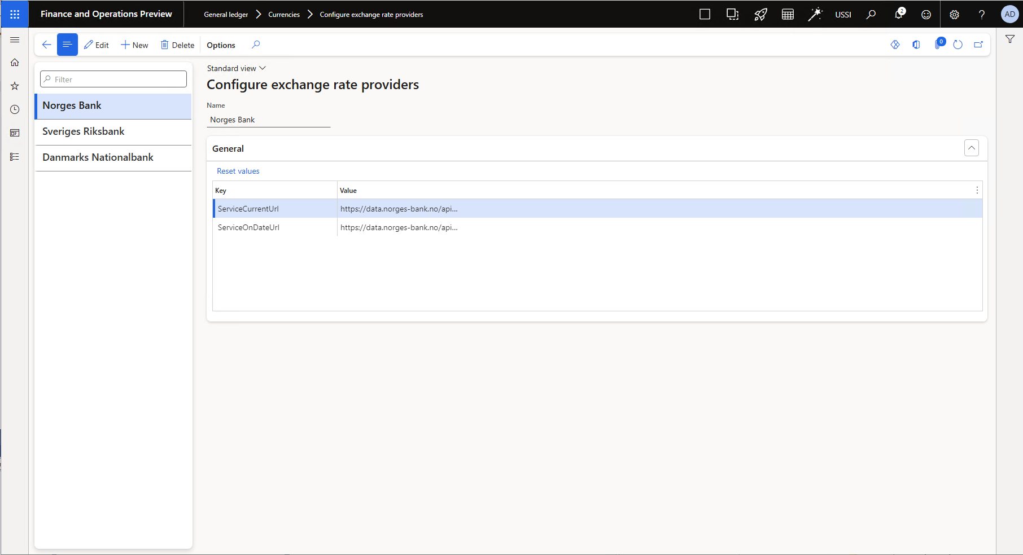1023x555 pixels.
Task: Click the notifications bell icon
Action: tap(899, 14)
